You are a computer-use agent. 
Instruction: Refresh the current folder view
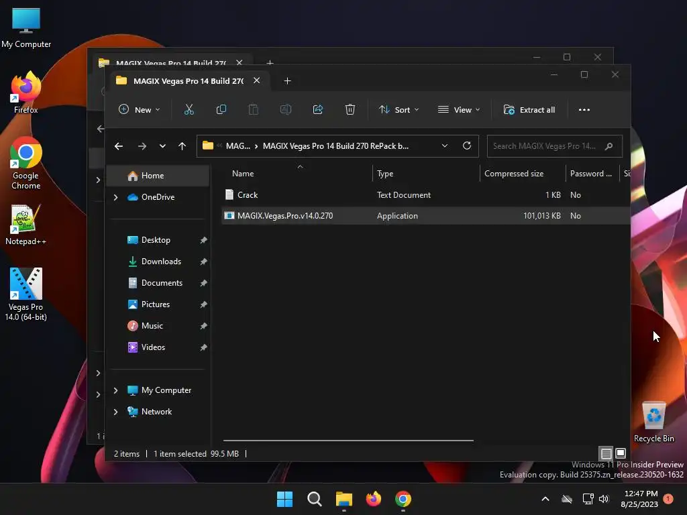[x=467, y=146]
